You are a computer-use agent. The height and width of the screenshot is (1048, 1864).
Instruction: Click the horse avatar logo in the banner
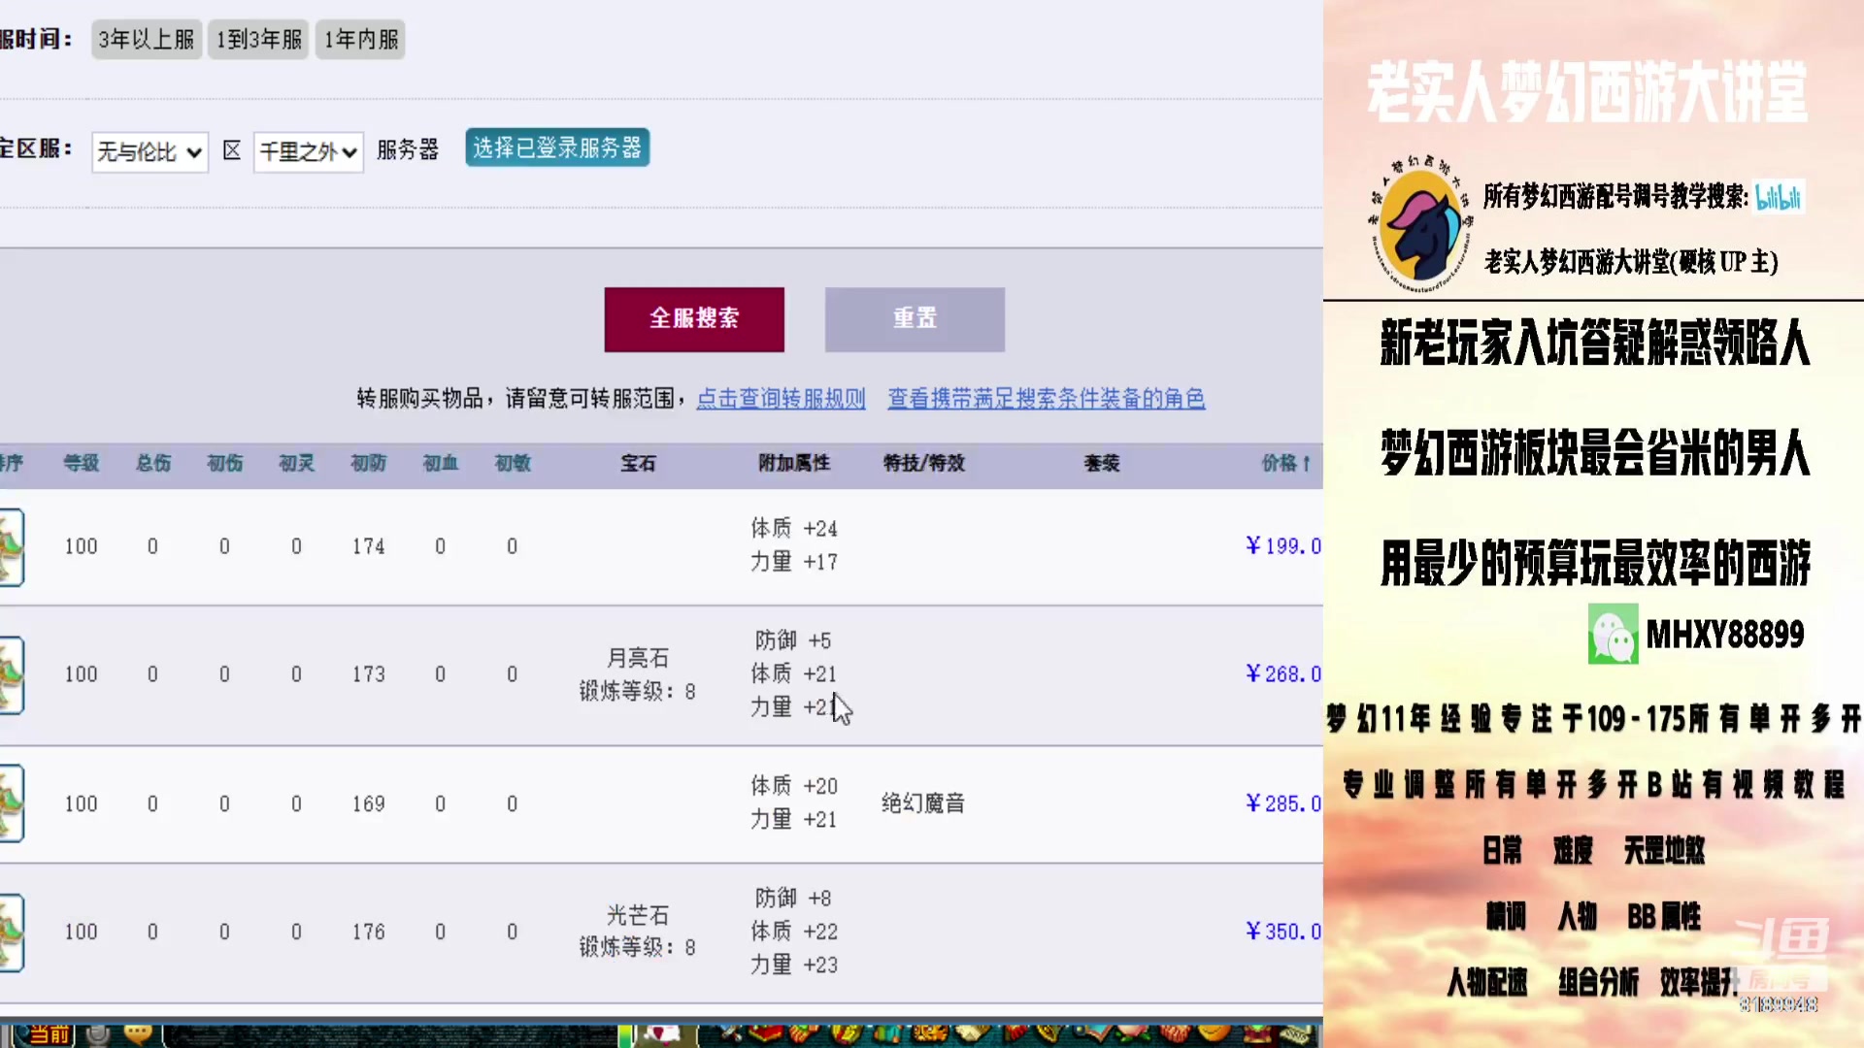tap(1421, 225)
